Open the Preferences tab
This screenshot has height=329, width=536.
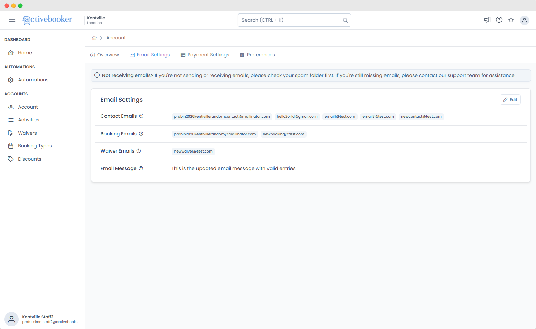257,55
